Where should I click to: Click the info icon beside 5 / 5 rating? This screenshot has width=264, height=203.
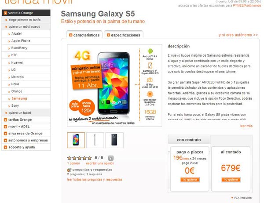pyautogui.click(x=110, y=158)
